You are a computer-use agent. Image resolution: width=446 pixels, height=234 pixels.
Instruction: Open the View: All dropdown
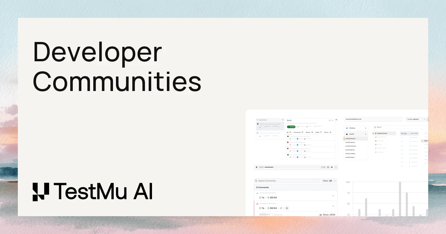329,181
